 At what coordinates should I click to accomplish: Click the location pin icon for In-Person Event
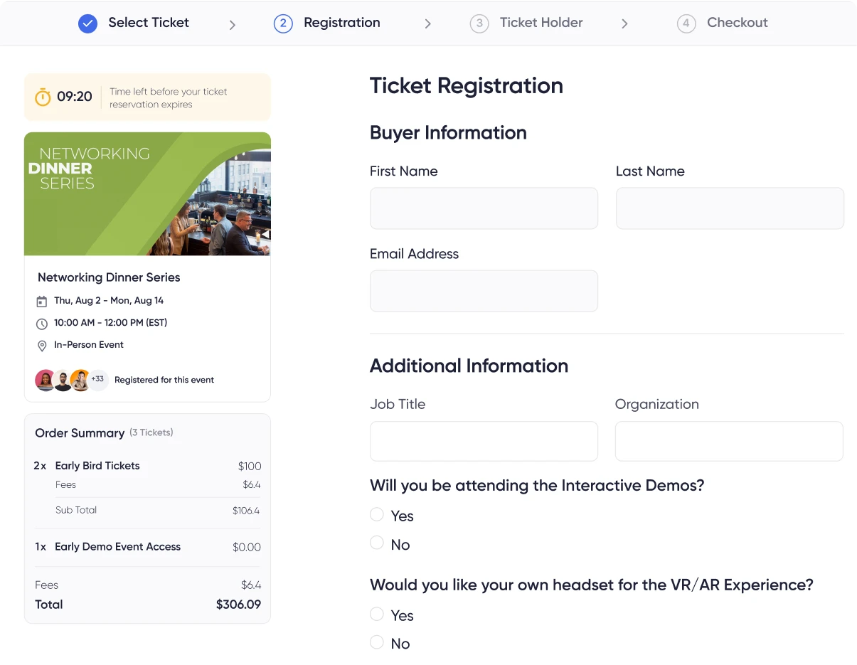[42, 346]
